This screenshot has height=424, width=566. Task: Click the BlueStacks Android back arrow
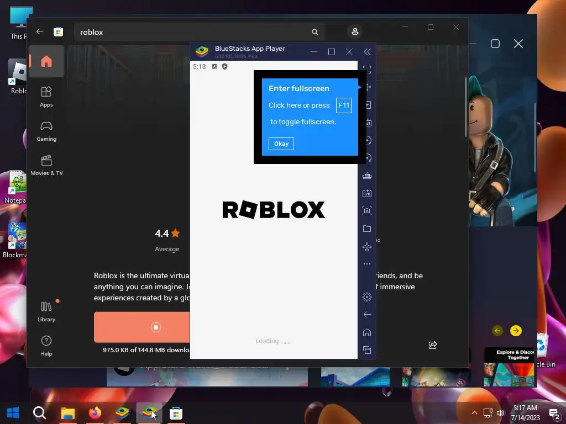click(367, 314)
